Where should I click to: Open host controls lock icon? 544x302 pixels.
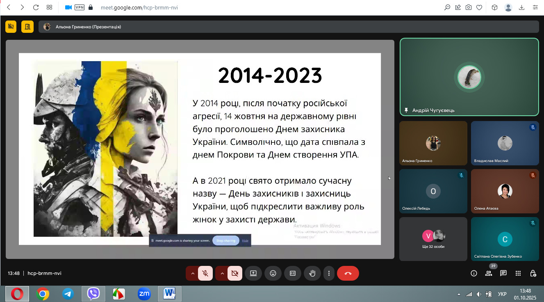point(533,273)
